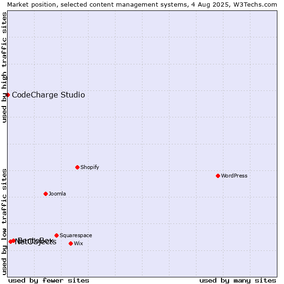Select the 'Squarespace' label
The image size is (284, 284).
point(76,235)
